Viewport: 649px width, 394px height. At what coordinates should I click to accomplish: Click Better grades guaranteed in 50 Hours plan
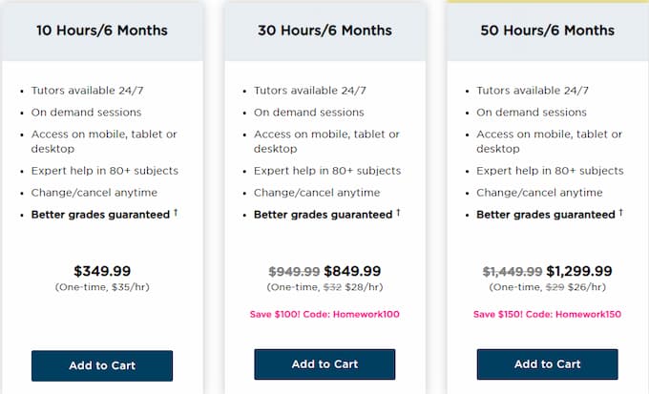546,215
